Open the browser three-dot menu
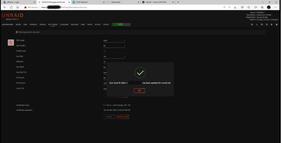This screenshot has height=143, width=282. (275, 7)
